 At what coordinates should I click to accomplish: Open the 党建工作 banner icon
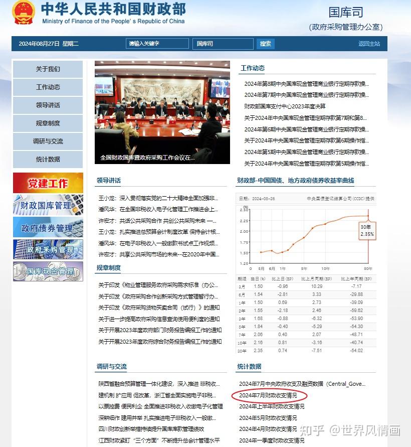pos(48,183)
